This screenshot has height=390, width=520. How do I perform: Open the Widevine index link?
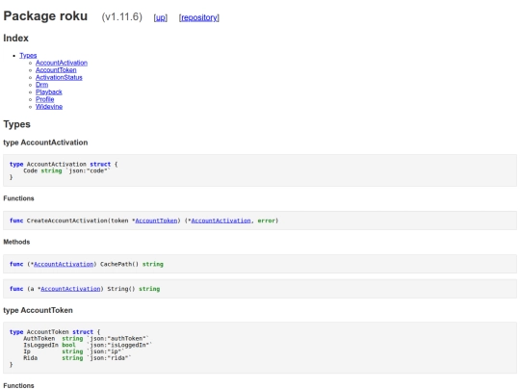pos(49,107)
